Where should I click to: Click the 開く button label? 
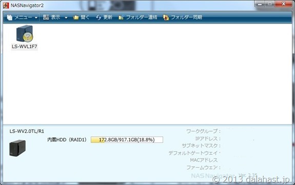point(85,17)
